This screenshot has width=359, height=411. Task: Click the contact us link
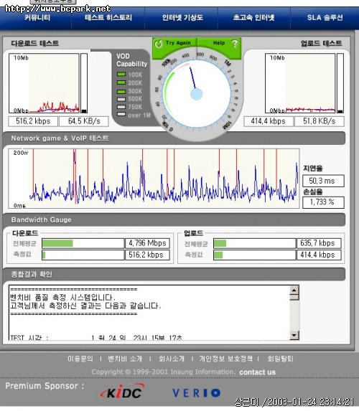click(x=258, y=372)
